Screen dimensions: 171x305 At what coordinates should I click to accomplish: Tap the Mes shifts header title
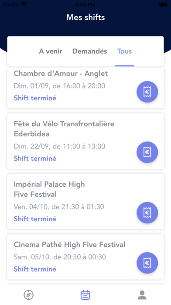pyautogui.click(x=85, y=17)
